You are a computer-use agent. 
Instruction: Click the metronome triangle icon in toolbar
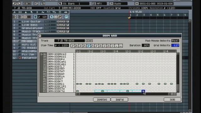click(x=26, y=12)
